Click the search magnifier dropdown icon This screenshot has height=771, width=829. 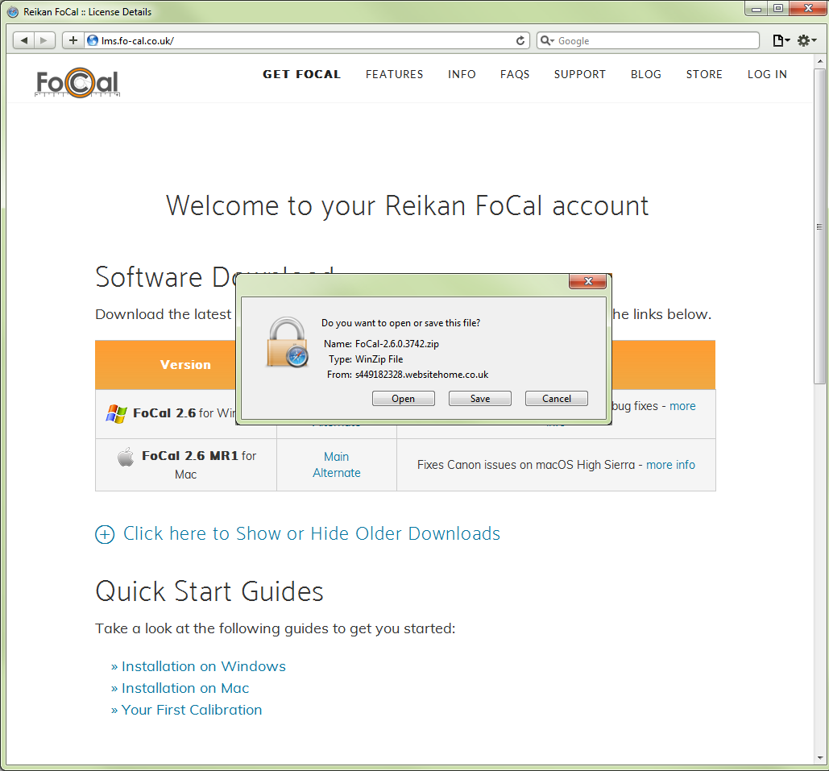click(547, 41)
